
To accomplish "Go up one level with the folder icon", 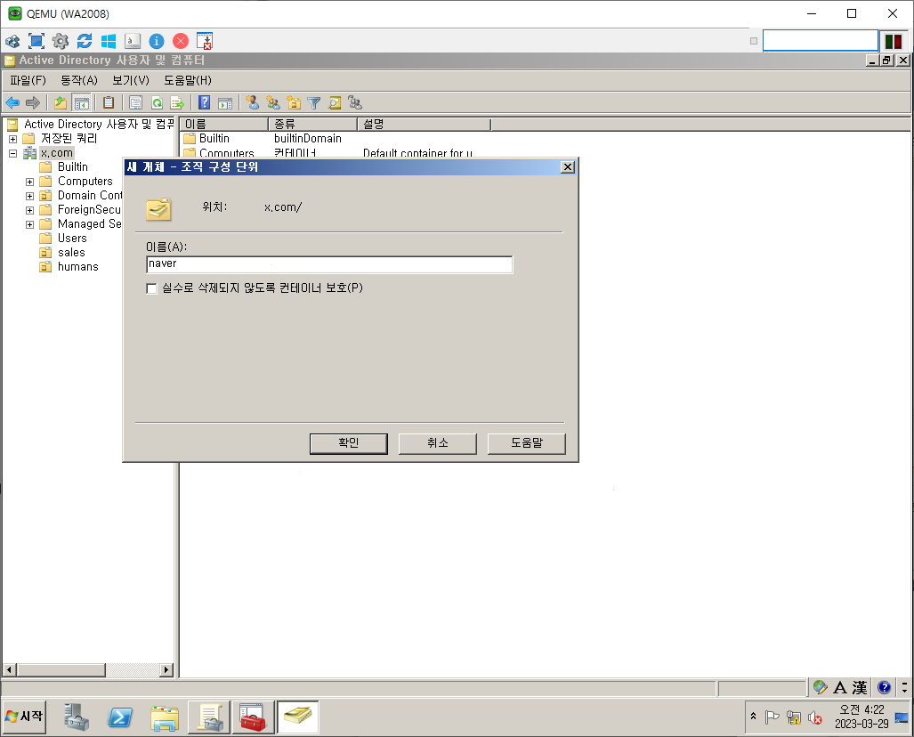I will coord(60,103).
